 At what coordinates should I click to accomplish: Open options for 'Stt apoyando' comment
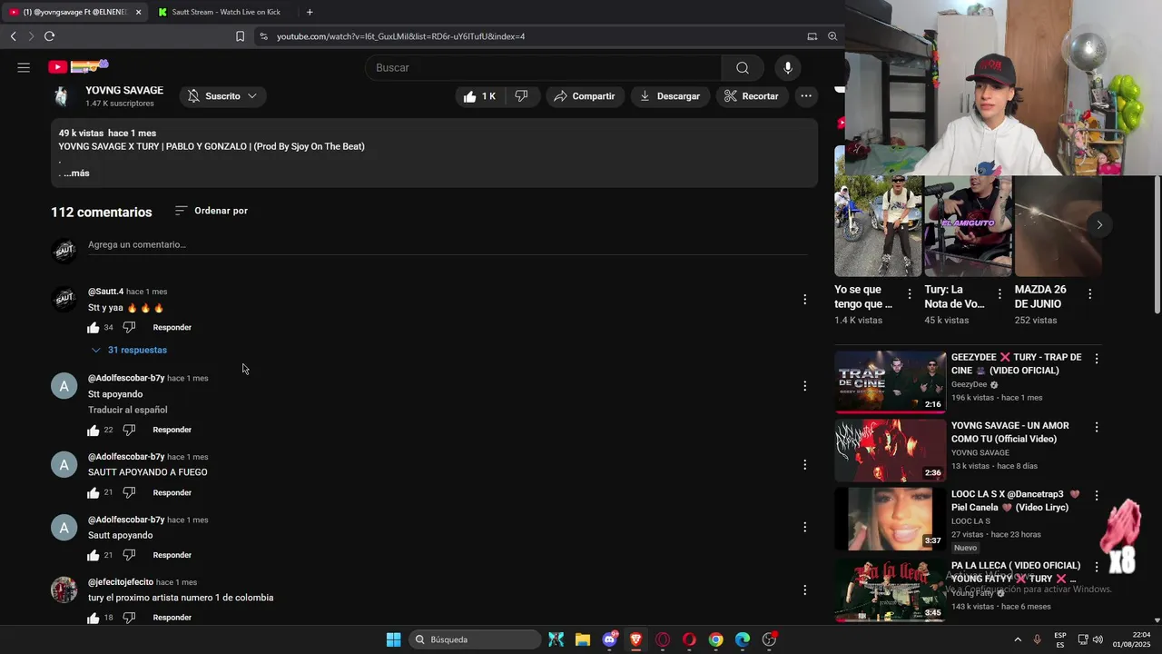(x=804, y=386)
